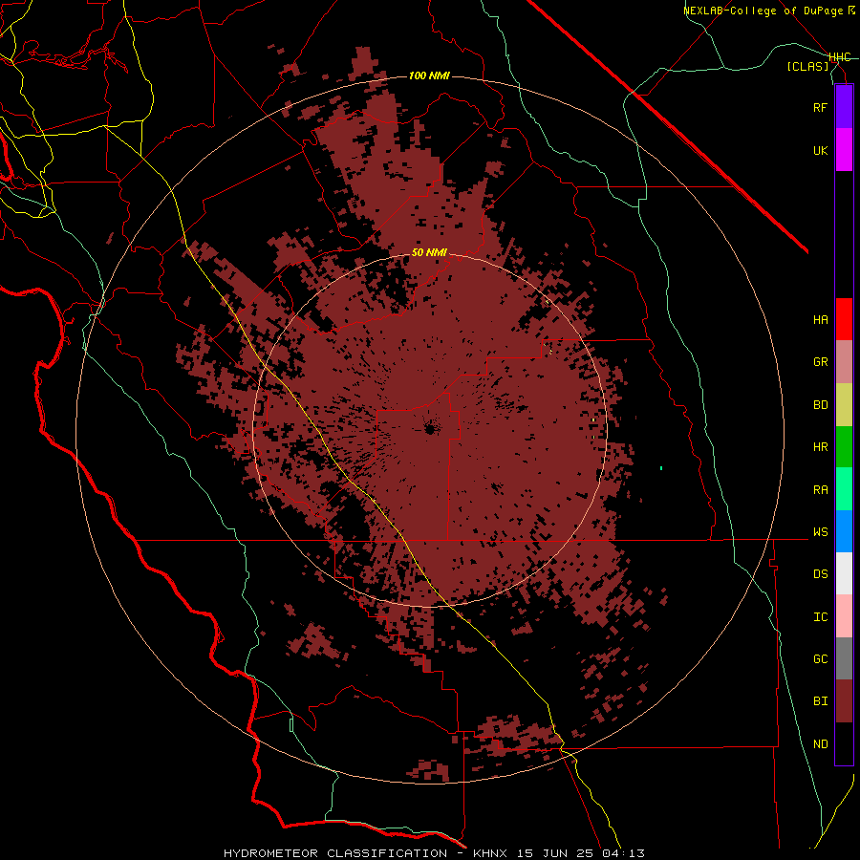
Task: Click the BI brown legend swatch
Action: click(x=844, y=701)
